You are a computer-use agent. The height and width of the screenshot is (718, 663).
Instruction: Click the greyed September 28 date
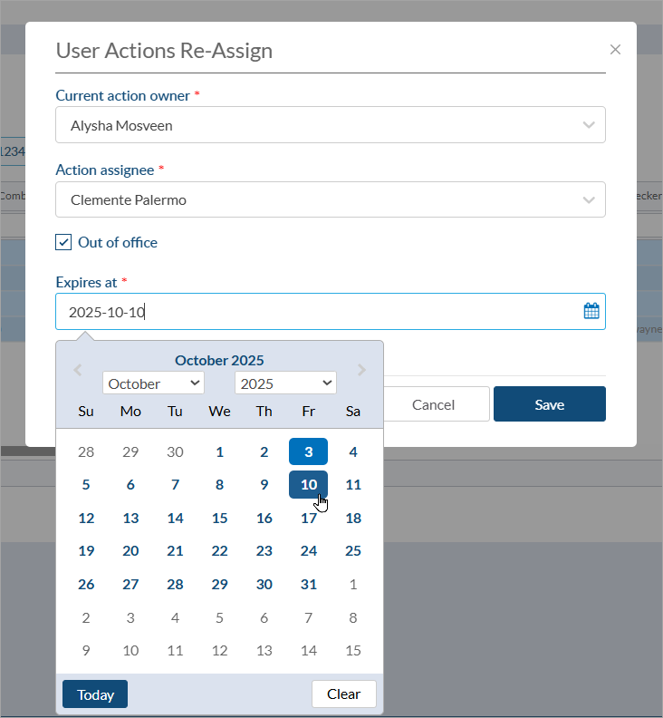click(86, 451)
